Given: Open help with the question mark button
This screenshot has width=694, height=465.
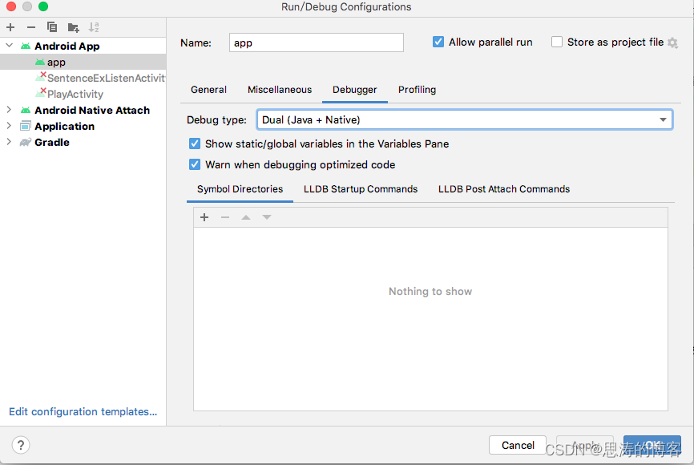Looking at the screenshot, I should (21, 445).
